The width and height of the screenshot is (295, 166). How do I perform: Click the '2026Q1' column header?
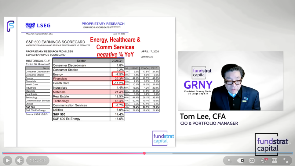coord(117,61)
